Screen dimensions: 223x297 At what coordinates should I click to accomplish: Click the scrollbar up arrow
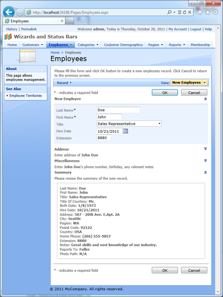pos(218,28)
